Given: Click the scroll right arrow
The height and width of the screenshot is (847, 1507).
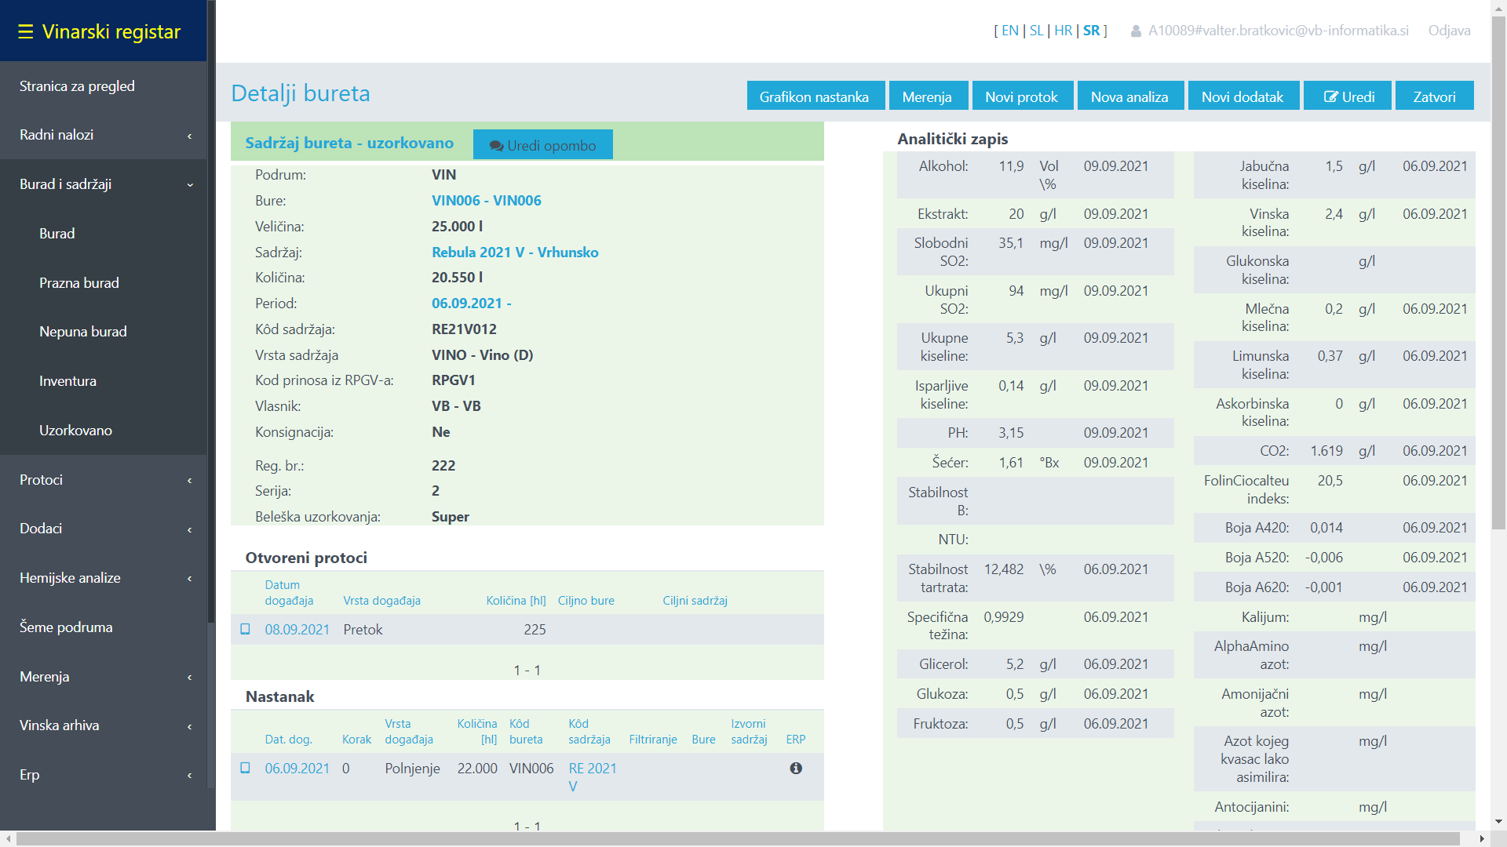Looking at the screenshot, I should 1482,838.
